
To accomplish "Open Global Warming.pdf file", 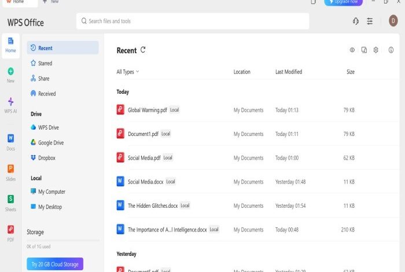I will tap(148, 110).
